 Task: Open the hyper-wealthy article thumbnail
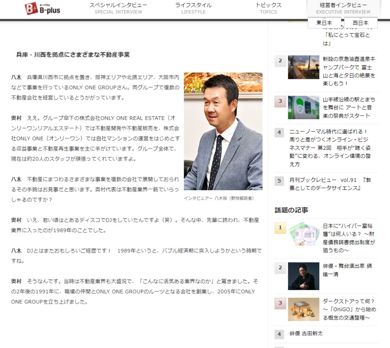pyautogui.click(x=304, y=234)
